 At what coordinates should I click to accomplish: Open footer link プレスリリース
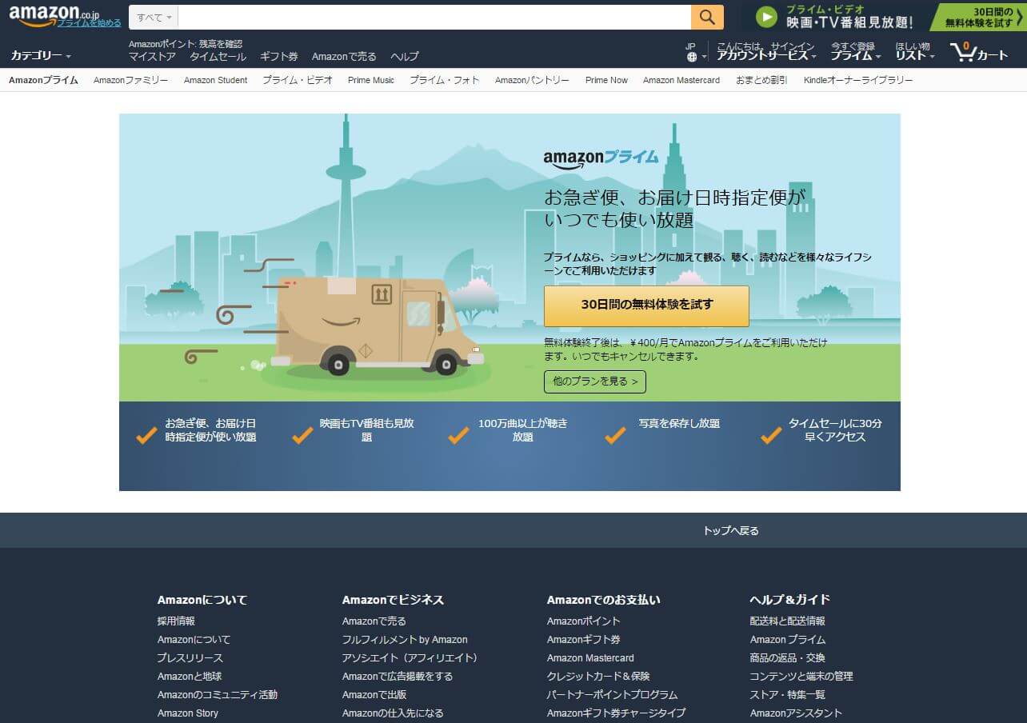190,657
